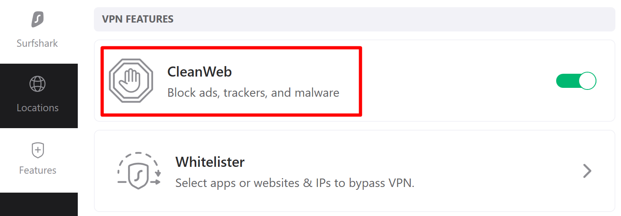Image resolution: width=621 pixels, height=216 pixels.
Task: Click the globe icon for Locations
Action: coord(37,84)
